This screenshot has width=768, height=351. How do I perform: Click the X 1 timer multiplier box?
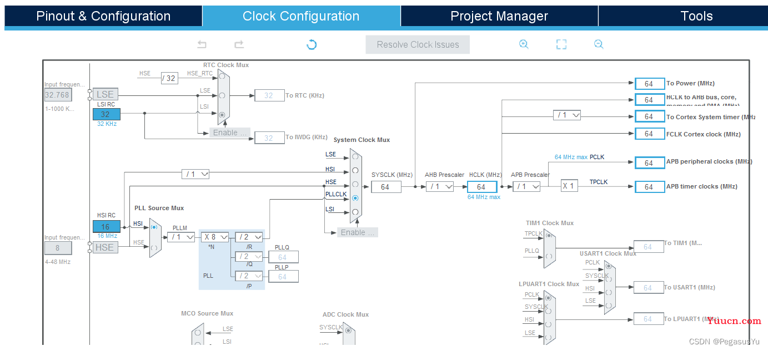[568, 186]
